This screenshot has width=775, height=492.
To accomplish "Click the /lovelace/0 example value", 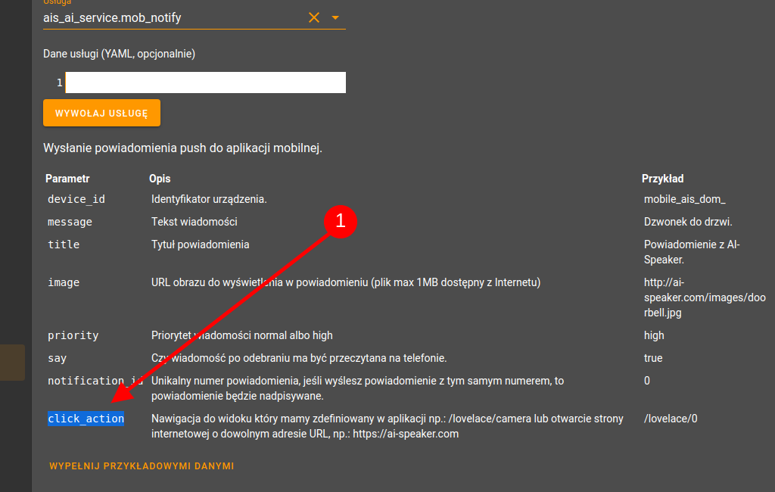I will [x=671, y=419].
